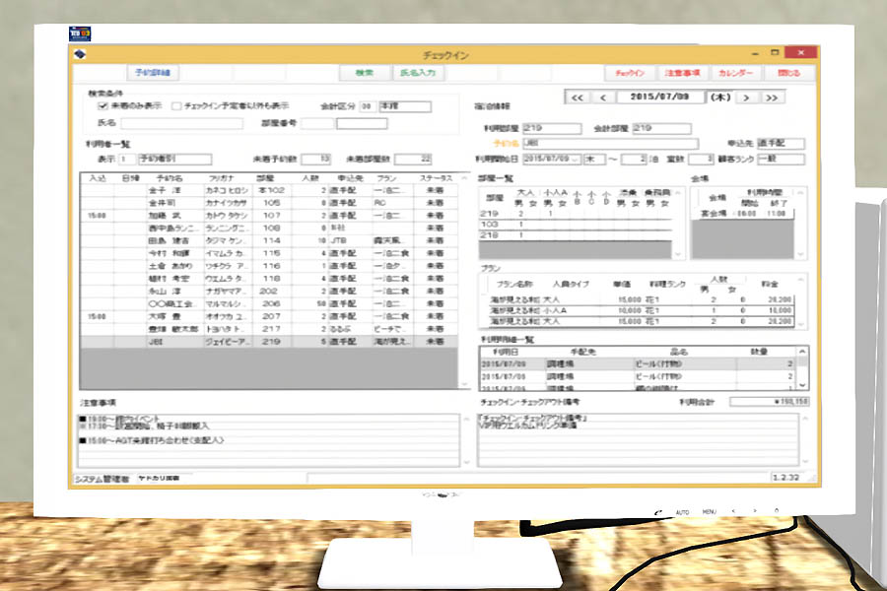This screenshot has width=887, height=591.
Task: Open the カレンダー toolbar item
Action: click(x=735, y=73)
